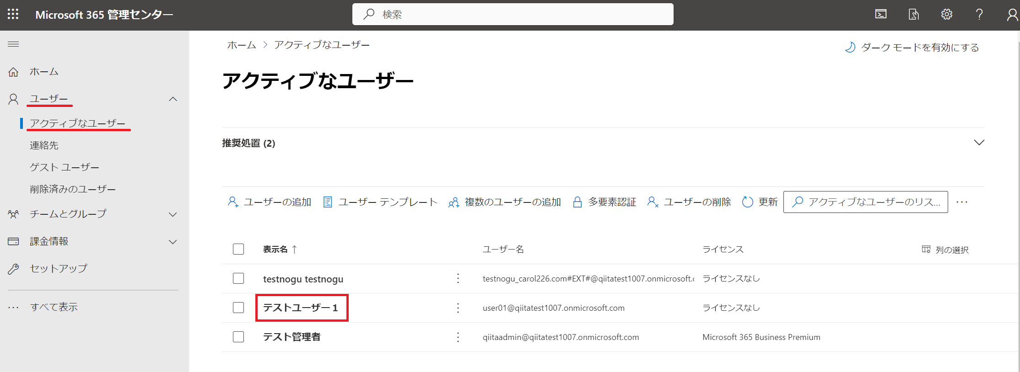
Task: Click 複数のユーザーの追加 button
Action: [504, 202]
